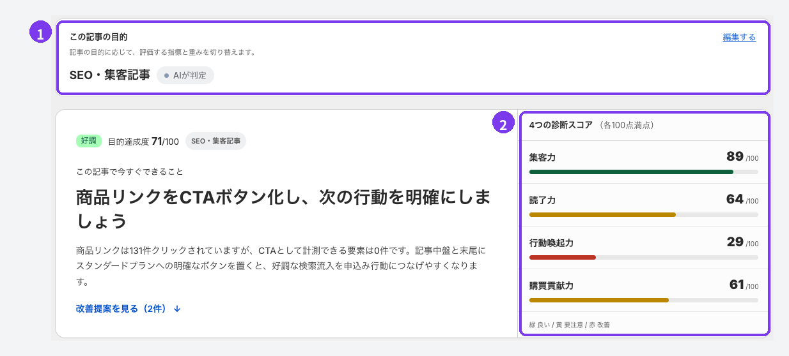The image size is (789, 356).
Task: Open 改善提案を見る（2件） link
Action: click(129, 309)
